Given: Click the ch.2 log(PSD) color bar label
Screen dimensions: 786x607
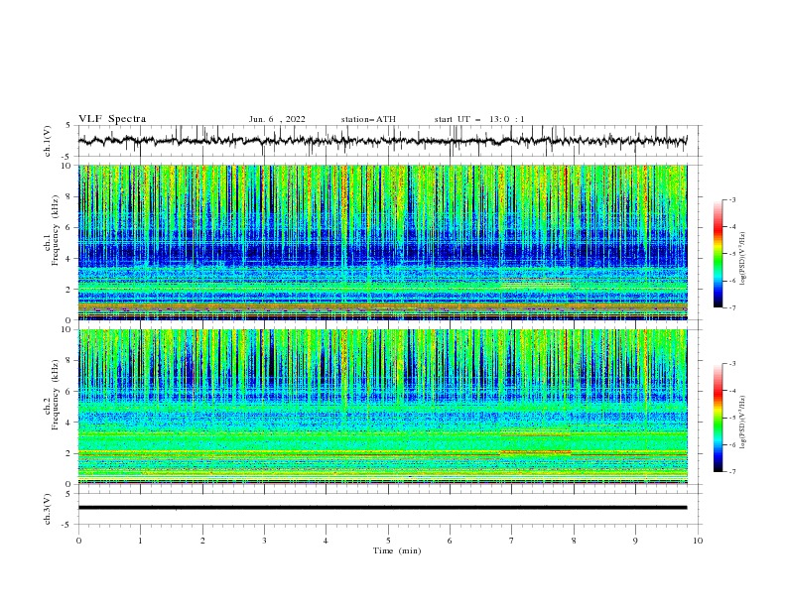Looking at the screenshot, I should (743, 423).
